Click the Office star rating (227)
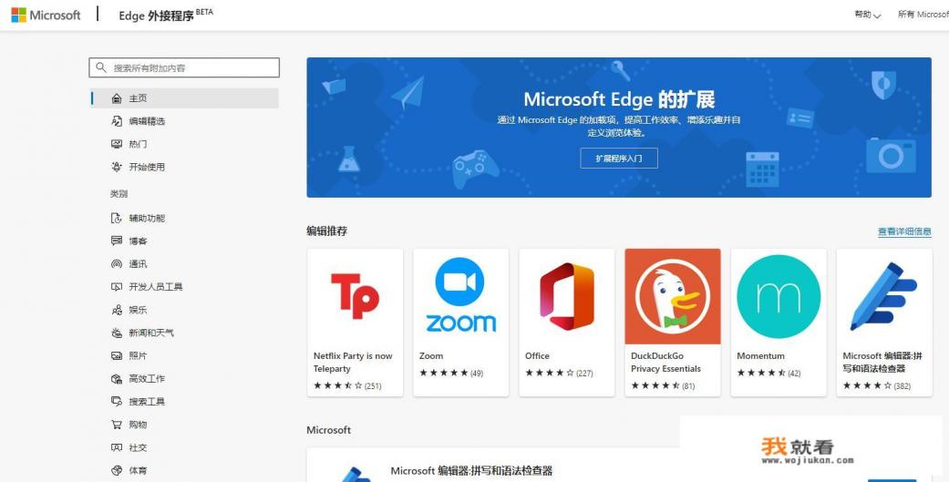The width and height of the screenshot is (949, 482). (559, 374)
